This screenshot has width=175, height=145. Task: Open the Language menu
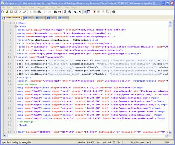pyautogui.click(x=41, y=7)
